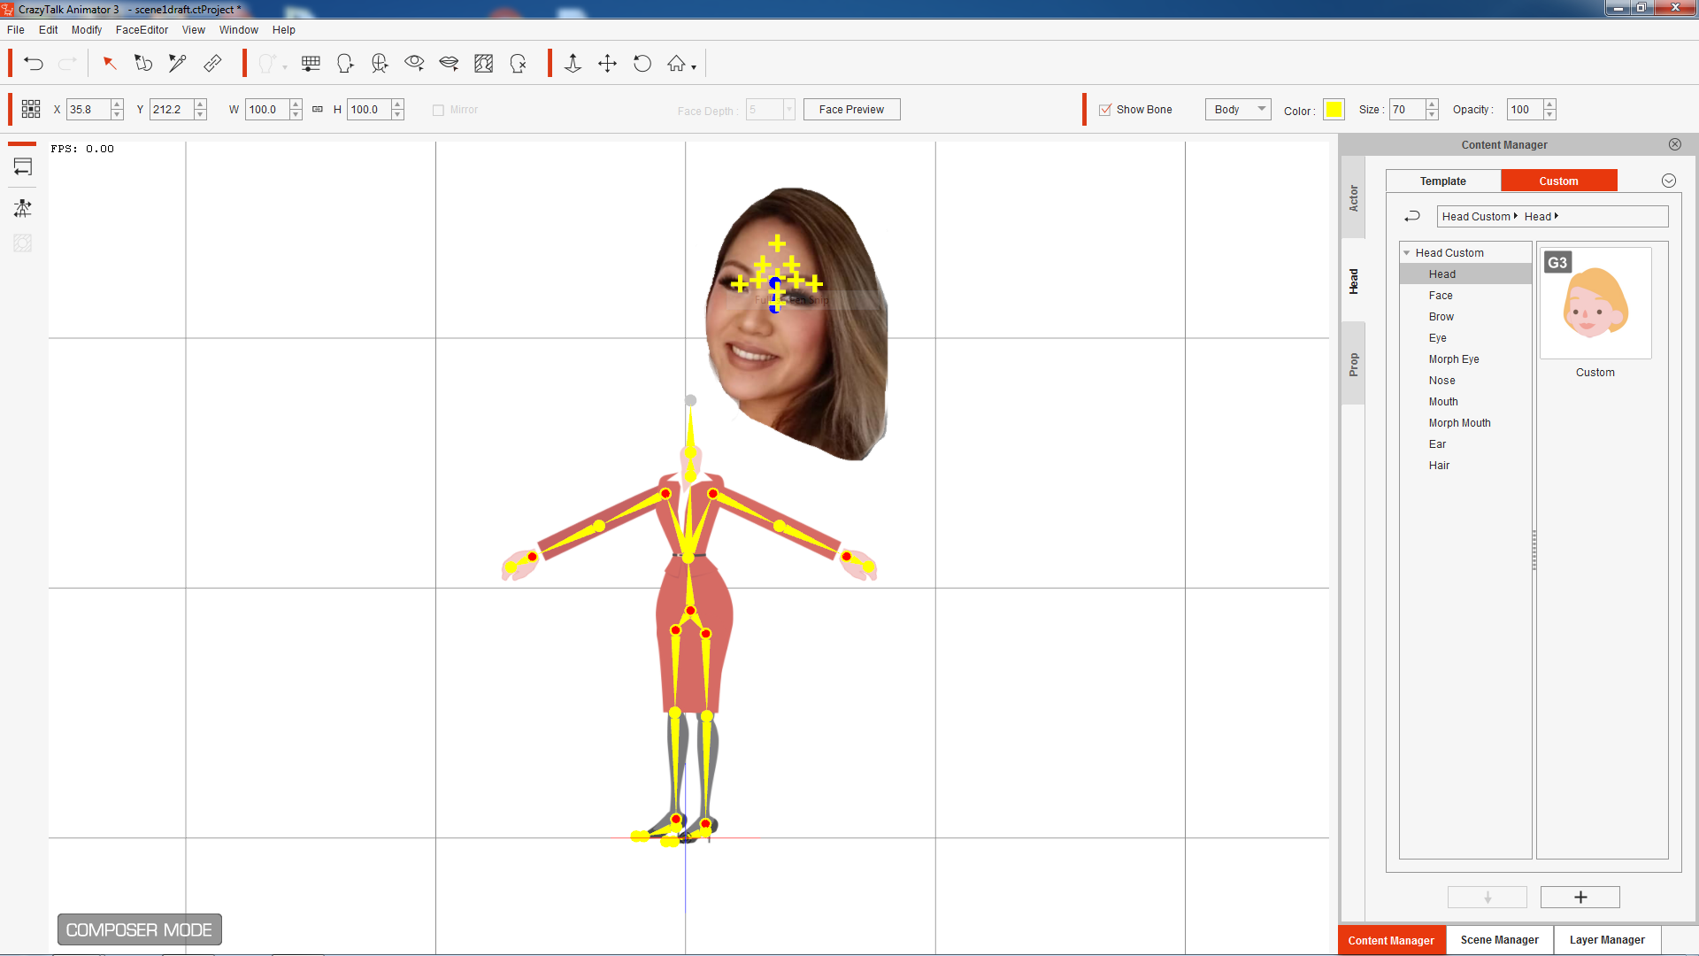Click the add plus button in Content Manager
Image resolution: width=1699 pixels, height=956 pixels.
(x=1580, y=897)
